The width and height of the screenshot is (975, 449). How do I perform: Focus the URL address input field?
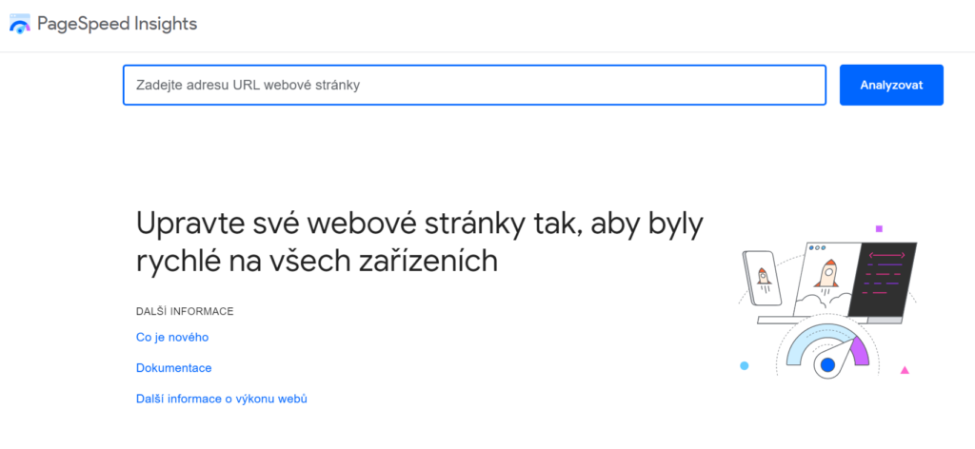474,85
